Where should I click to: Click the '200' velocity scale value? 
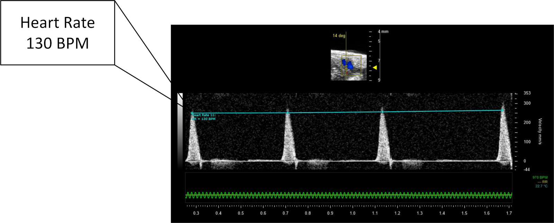[527, 123]
